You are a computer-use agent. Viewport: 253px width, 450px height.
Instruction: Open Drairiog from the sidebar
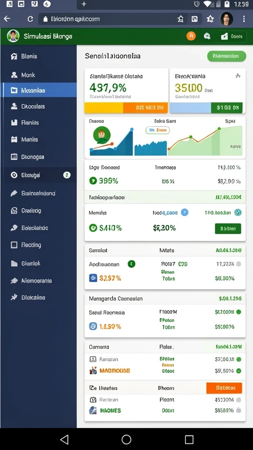coord(39,210)
